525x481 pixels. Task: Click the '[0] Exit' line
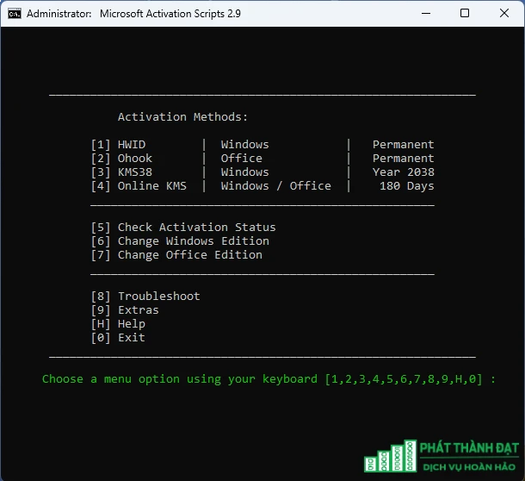click(118, 337)
